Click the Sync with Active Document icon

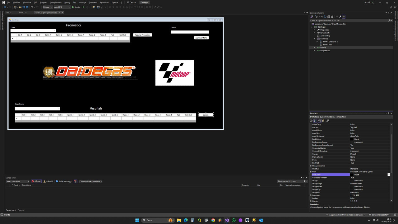coord(322,17)
